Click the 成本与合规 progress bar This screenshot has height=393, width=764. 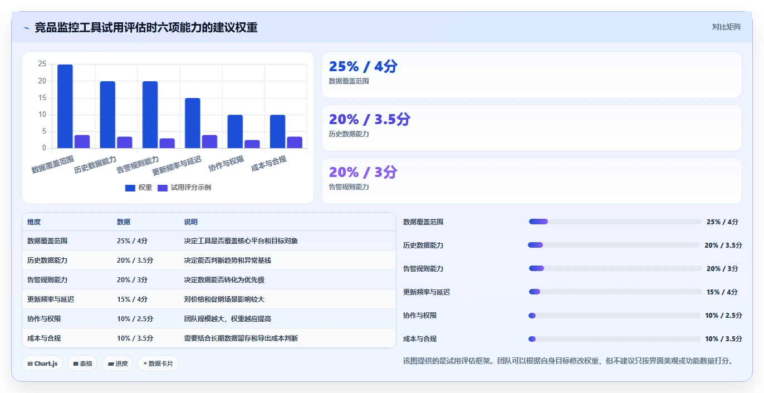614,338
